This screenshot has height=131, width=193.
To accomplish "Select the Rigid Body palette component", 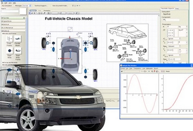I will click(9, 51).
